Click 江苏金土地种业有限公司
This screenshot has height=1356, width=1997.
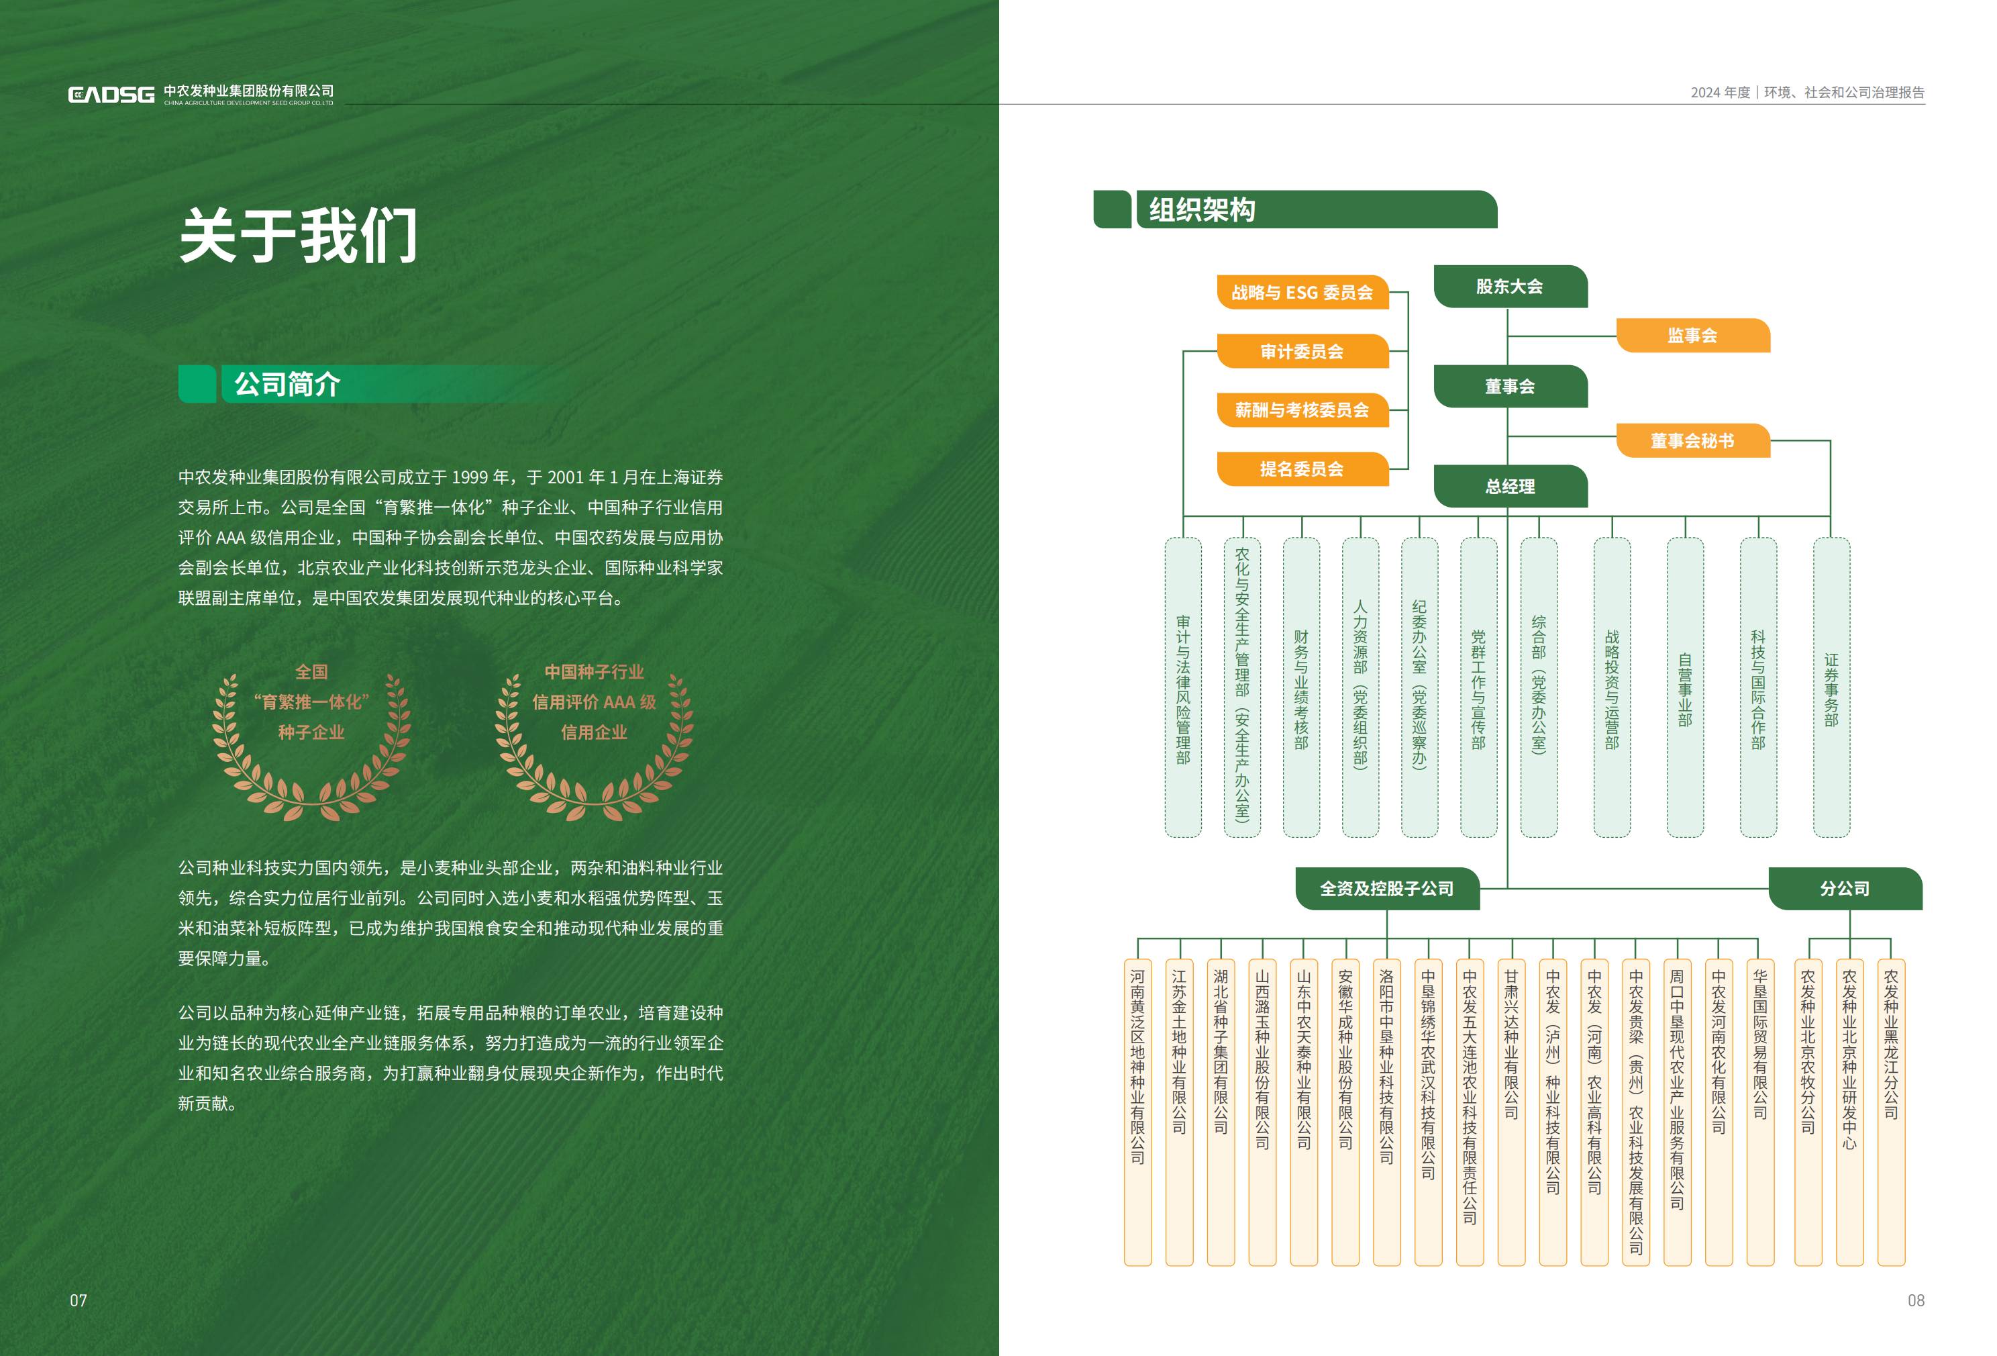(x=1179, y=1113)
